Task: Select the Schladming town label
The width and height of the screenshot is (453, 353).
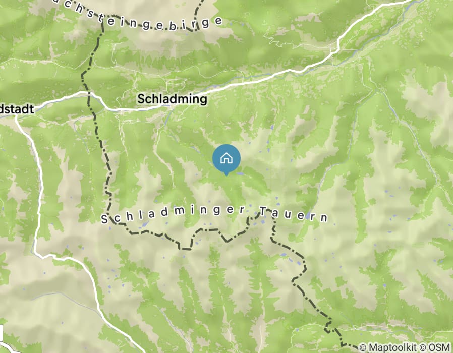Action: [172, 99]
